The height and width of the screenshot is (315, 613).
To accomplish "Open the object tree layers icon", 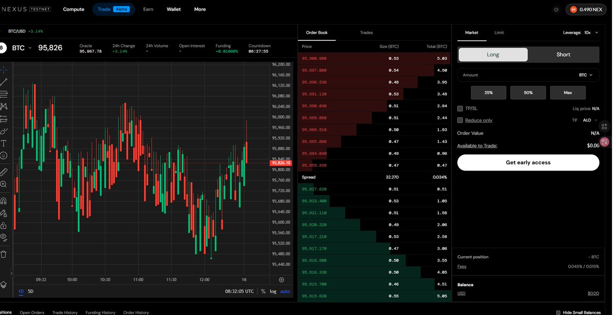I will (x=4, y=285).
